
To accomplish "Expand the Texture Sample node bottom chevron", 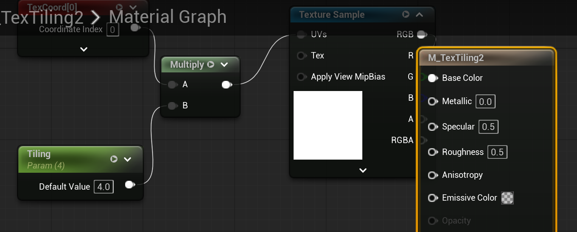I will click(363, 171).
